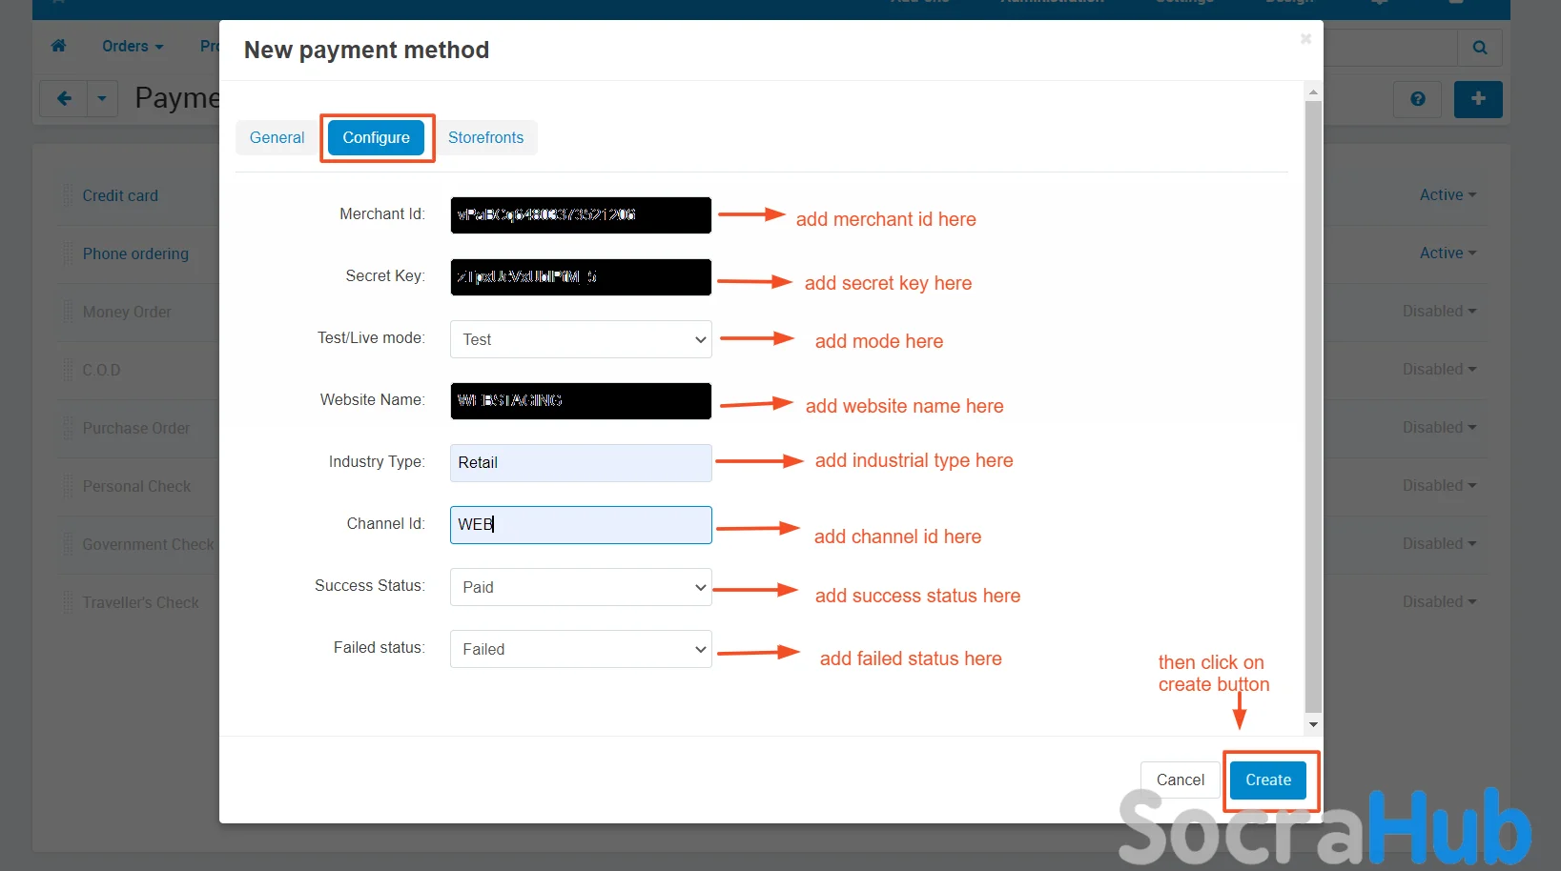Click the 'Channel Id:' label
The image size is (1561, 871).
pos(386,523)
